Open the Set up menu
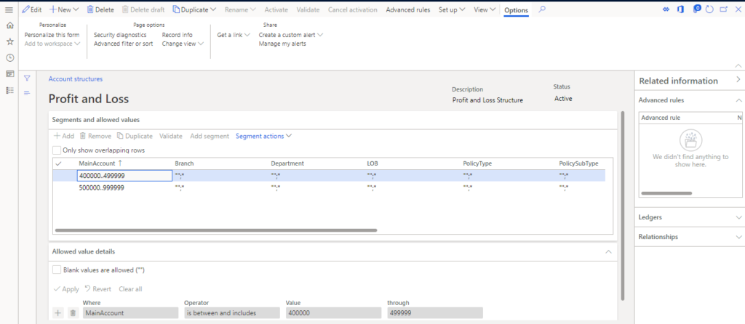 click(452, 9)
